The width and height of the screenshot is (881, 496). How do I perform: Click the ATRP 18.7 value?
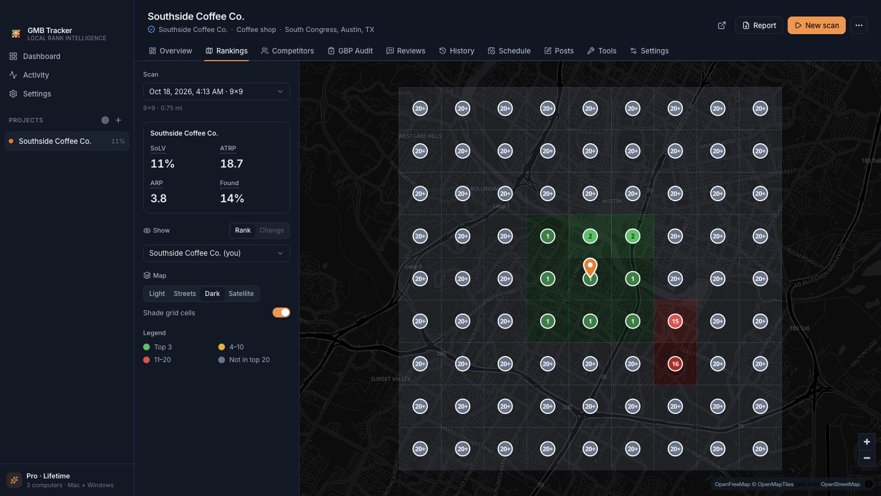click(231, 164)
